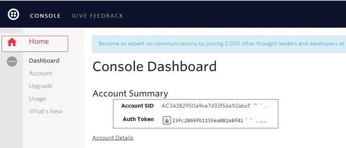This screenshot has width=346, height=148.
Task: Open GIVE FEEDBACK in top bar
Action: tap(98, 16)
